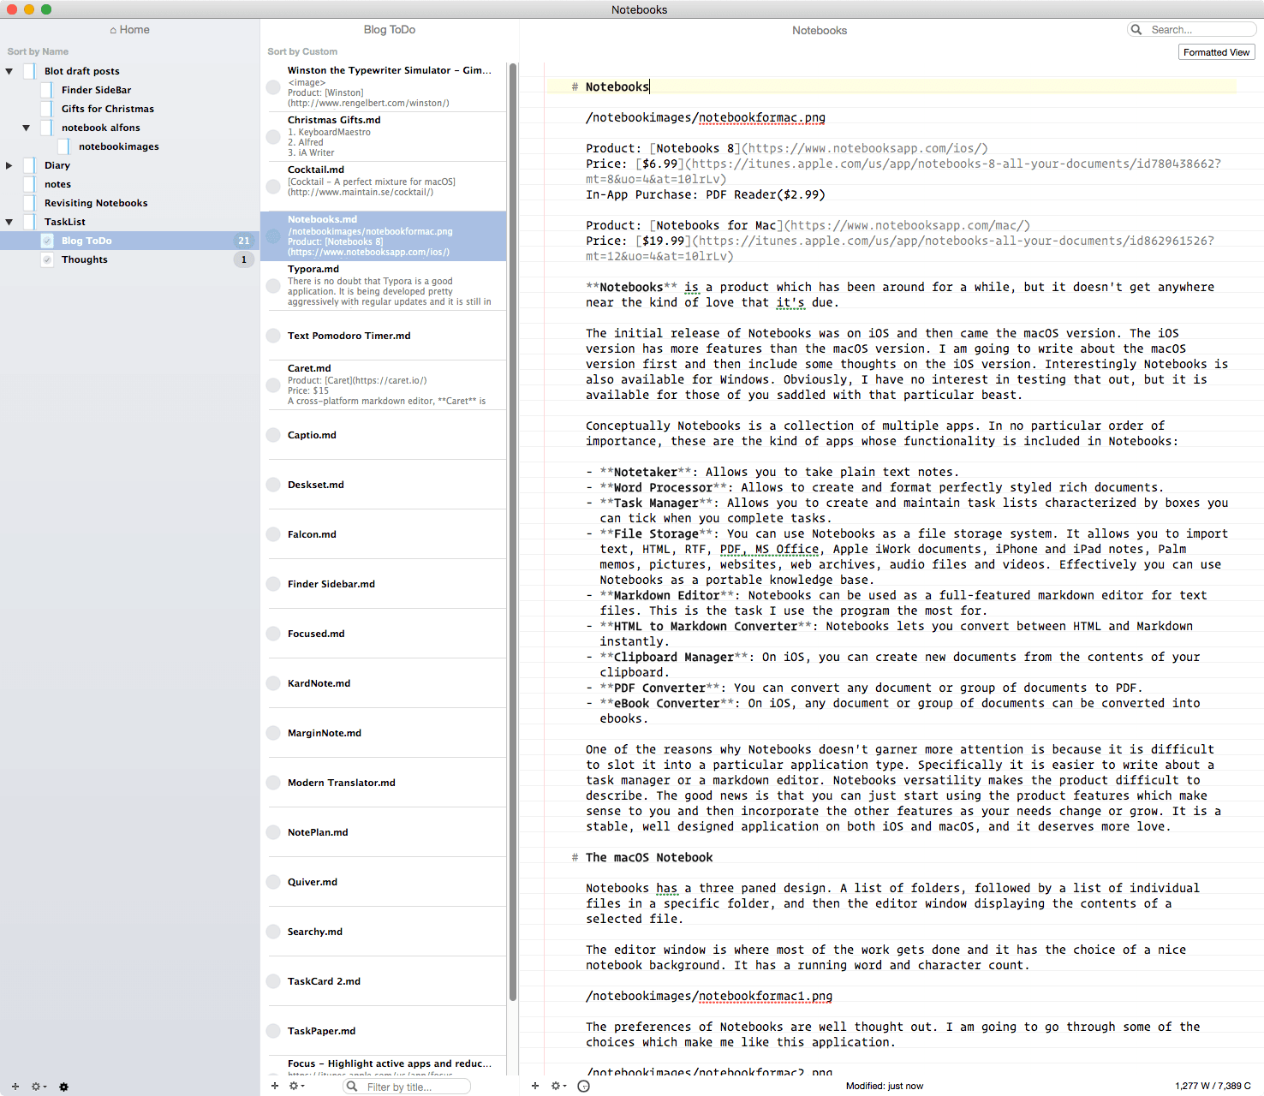This screenshot has width=1264, height=1096.
Task: Click the clock icon in editor footer
Action: (583, 1086)
